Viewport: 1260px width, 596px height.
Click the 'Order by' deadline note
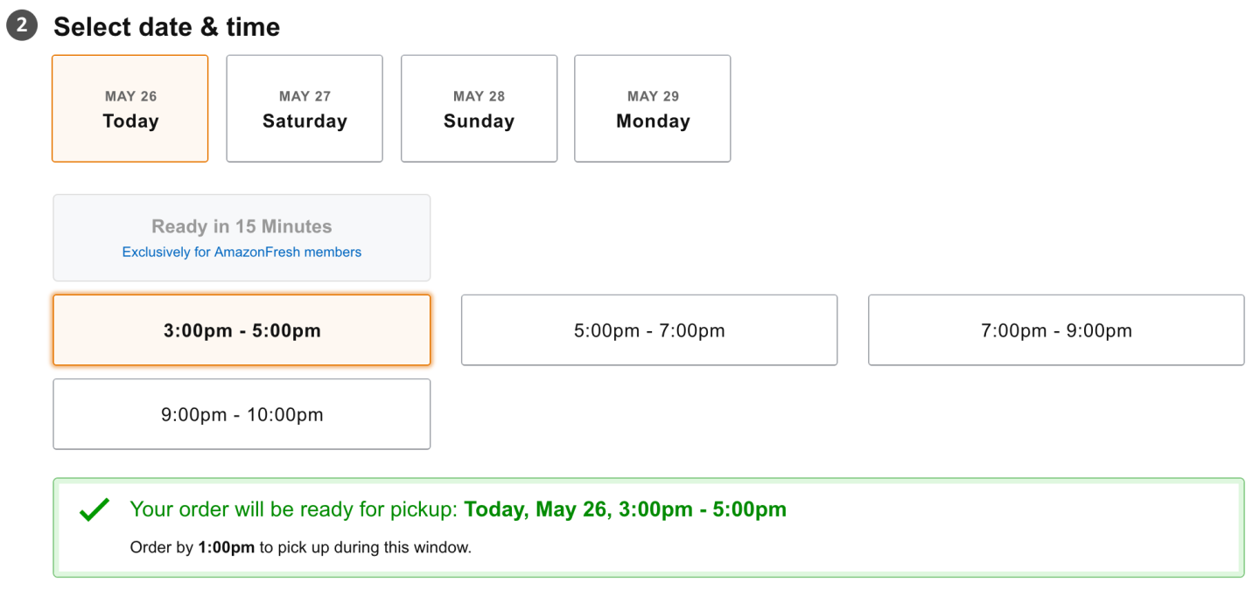coord(163,548)
